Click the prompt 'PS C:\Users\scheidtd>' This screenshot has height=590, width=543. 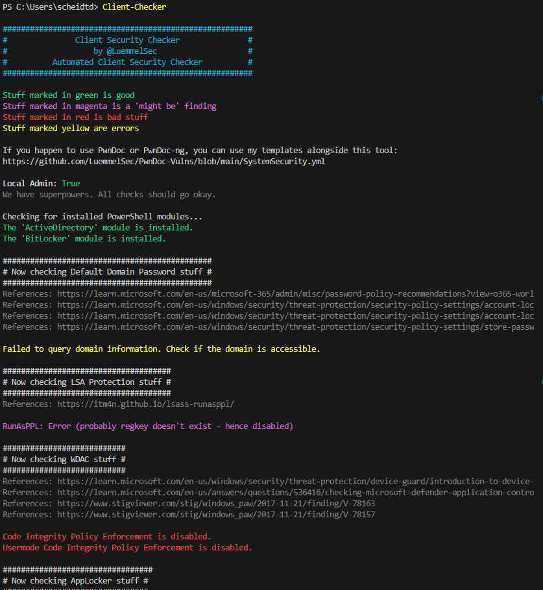51,7
